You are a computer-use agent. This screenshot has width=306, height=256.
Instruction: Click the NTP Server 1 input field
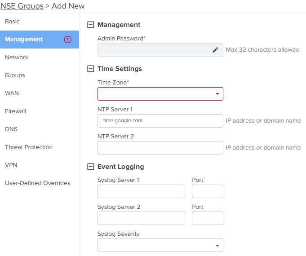click(x=160, y=121)
